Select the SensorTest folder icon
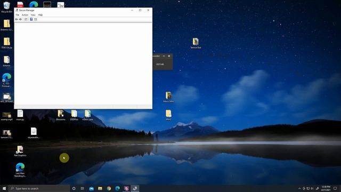 click(x=196, y=43)
